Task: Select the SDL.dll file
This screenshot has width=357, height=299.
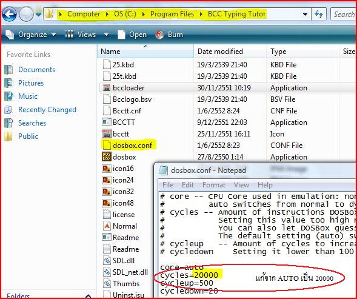Action: [x=118, y=260]
